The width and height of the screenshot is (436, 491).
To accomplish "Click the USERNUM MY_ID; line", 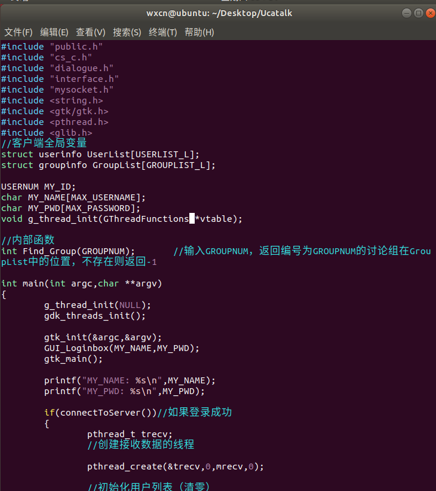I will click(38, 187).
